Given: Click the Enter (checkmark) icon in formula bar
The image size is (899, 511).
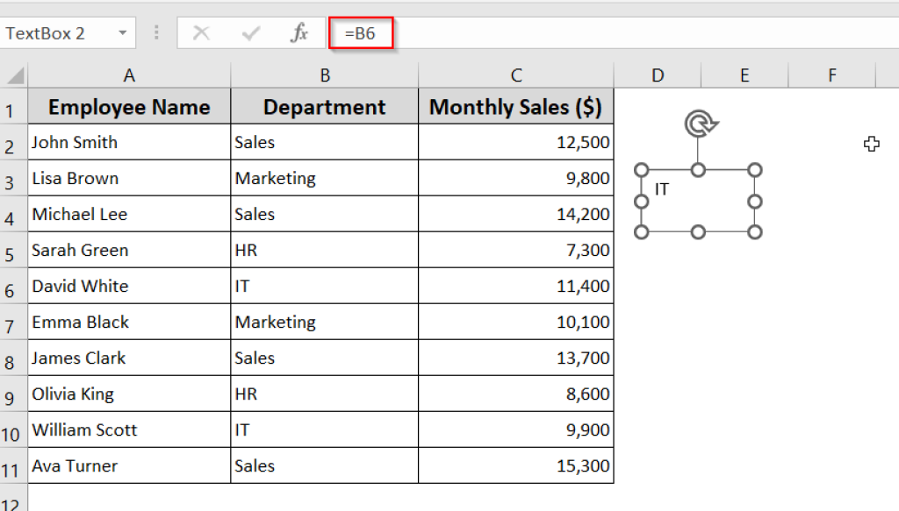Looking at the screenshot, I should pos(250,32).
